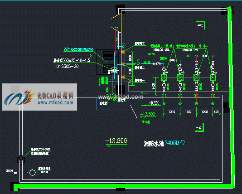Image resolution: width=242 pixels, height=194 pixels.
Task: Click the top orange alarm valve symbol
Action: click(123, 52)
